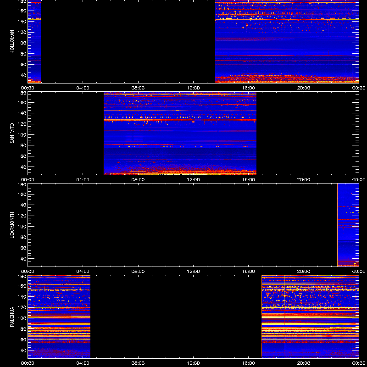Image resolution: width=367 pixels, height=367 pixels.
Task: Click the SAN VITO station axis label
Action: point(12,133)
